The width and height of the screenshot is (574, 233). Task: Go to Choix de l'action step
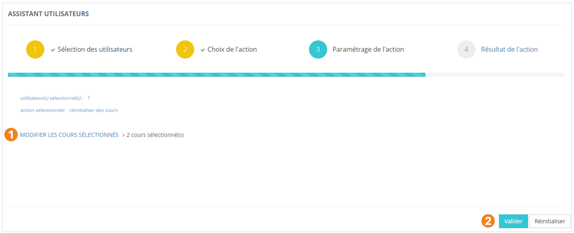pyautogui.click(x=232, y=50)
